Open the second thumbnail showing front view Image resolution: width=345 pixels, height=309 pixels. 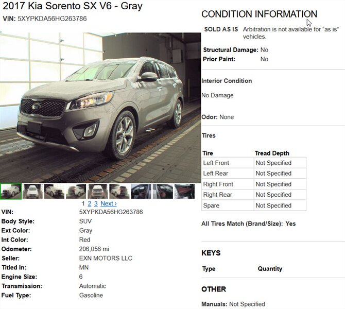pyautogui.click(x=32, y=191)
